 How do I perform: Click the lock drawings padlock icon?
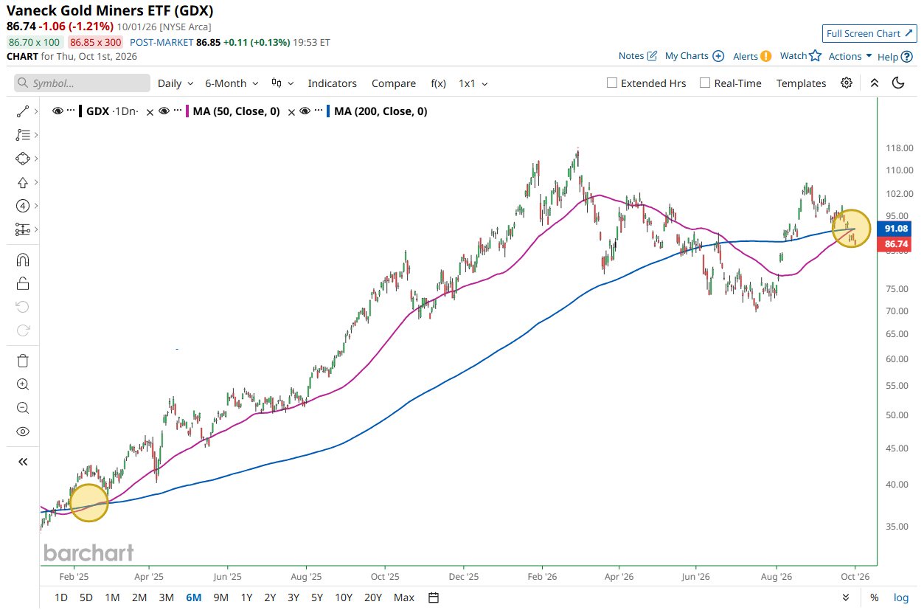[x=22, y=283]
